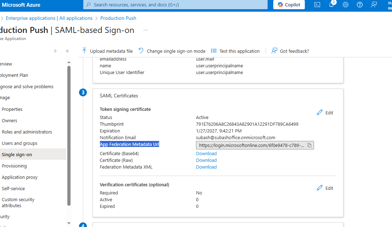The width and height of the screenshot is (392, 227).
Task: Download Certificate (Base64)
Action: [x=206, y=154]
